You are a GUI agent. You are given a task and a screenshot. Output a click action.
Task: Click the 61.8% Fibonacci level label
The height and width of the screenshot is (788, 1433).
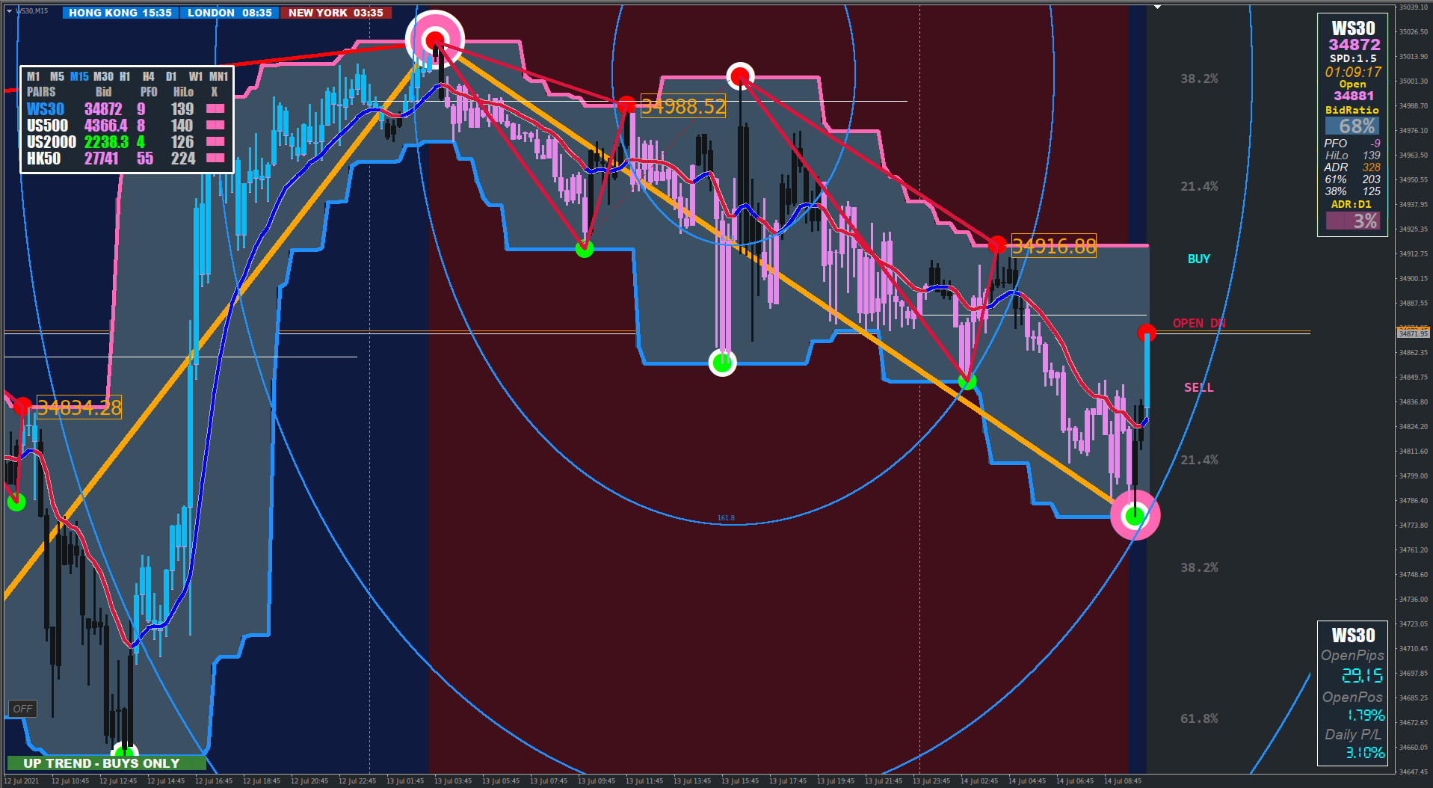[x=1199, y=718]
